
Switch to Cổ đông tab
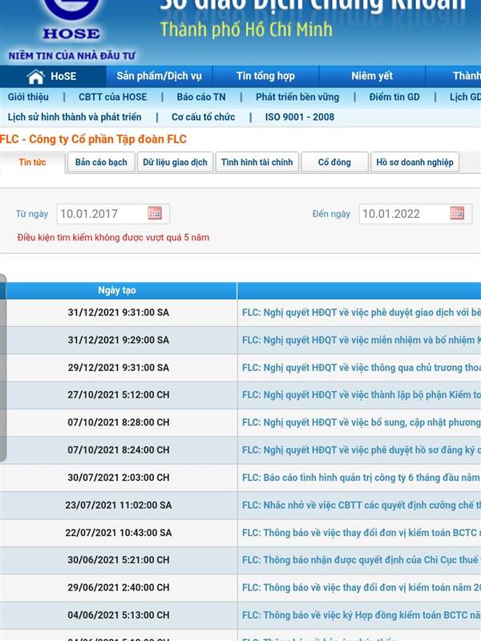pos(334,163)
